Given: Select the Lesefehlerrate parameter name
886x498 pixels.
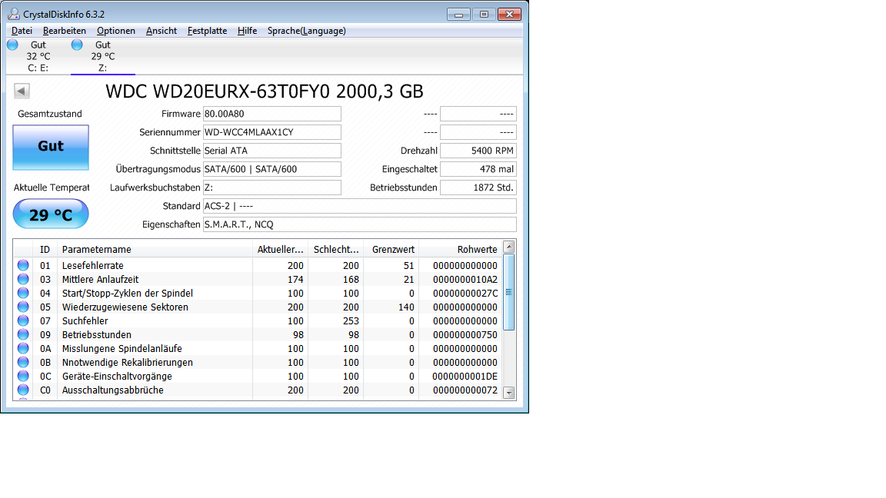Looking at the screenshot, I should (92, 265).
